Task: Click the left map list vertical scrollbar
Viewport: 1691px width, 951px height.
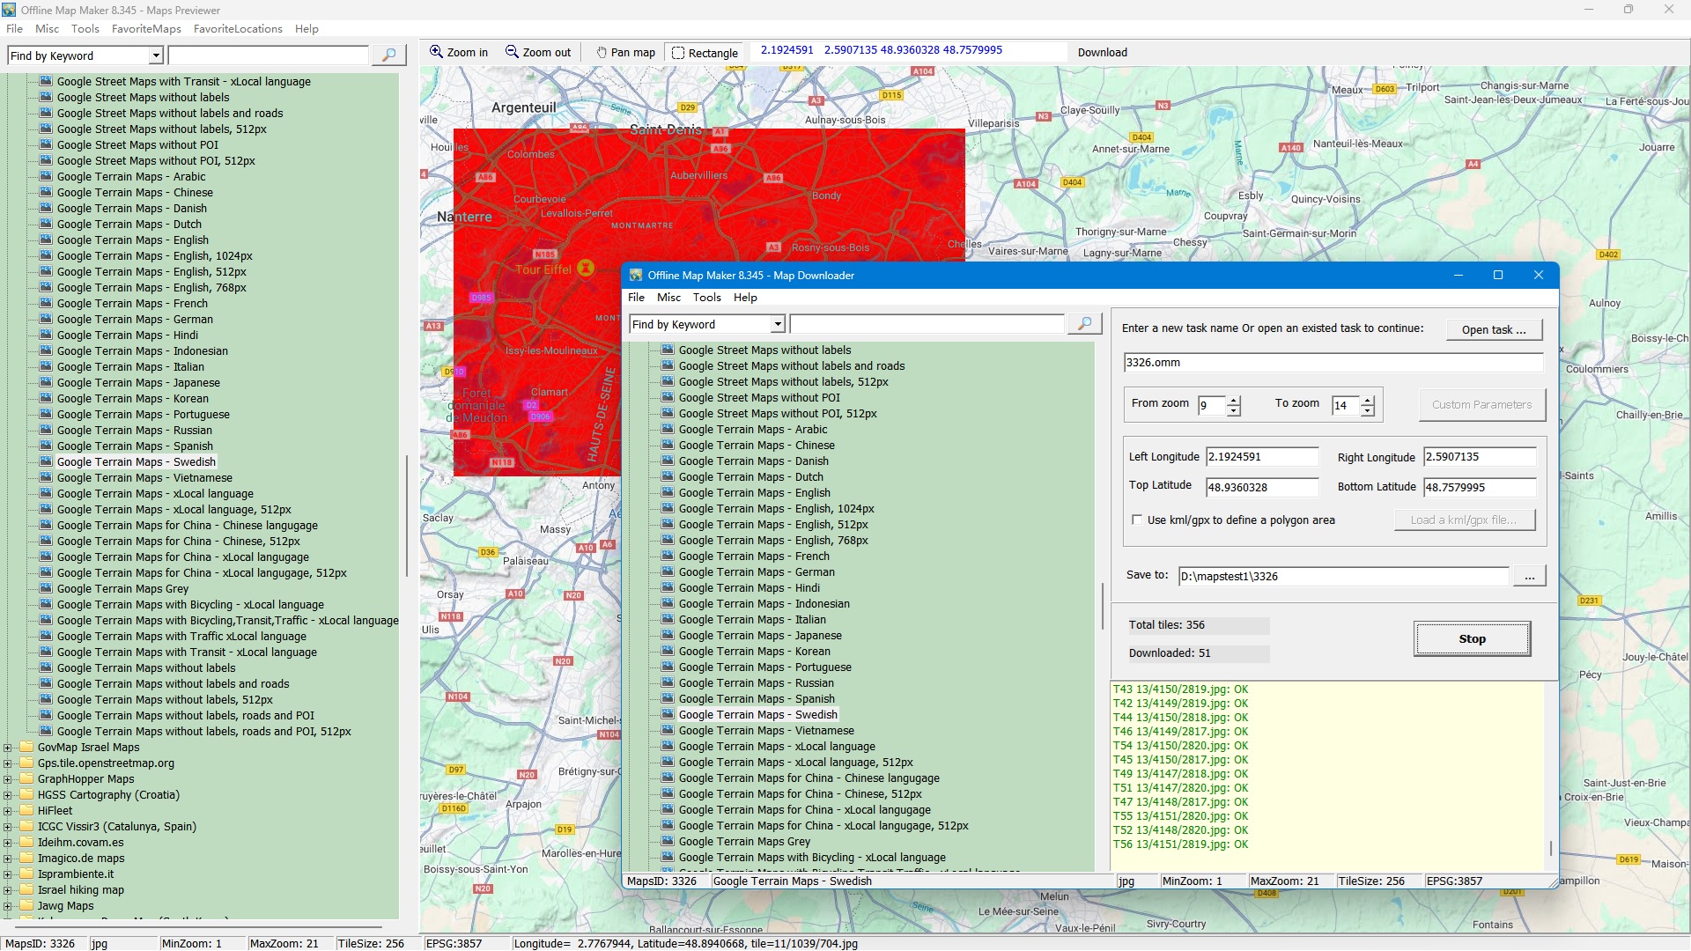Action: click(x=406, y=515)
